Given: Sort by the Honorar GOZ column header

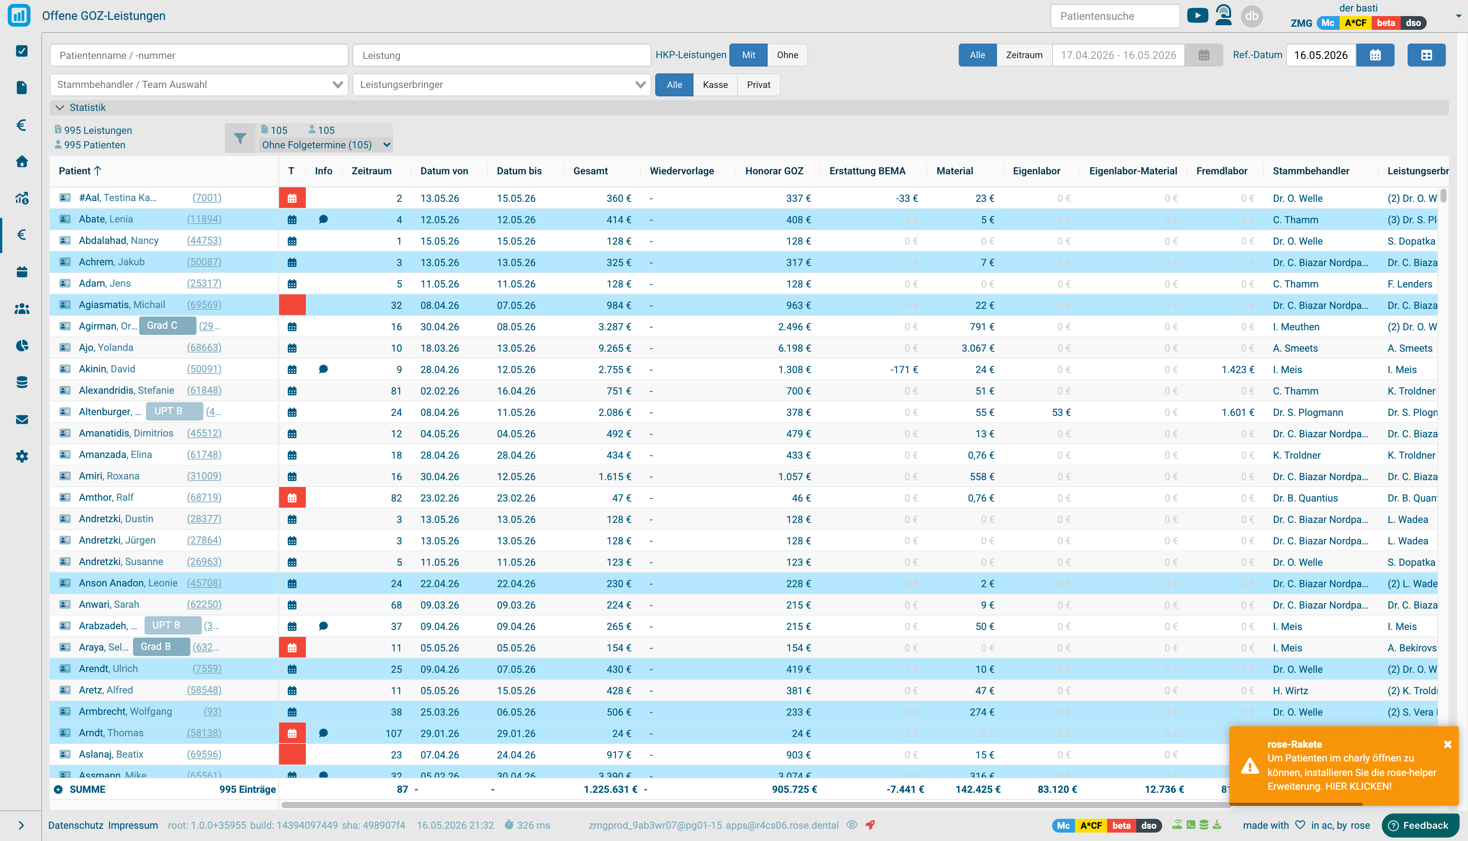Looking at the screenshot, I should coord(774,171).
